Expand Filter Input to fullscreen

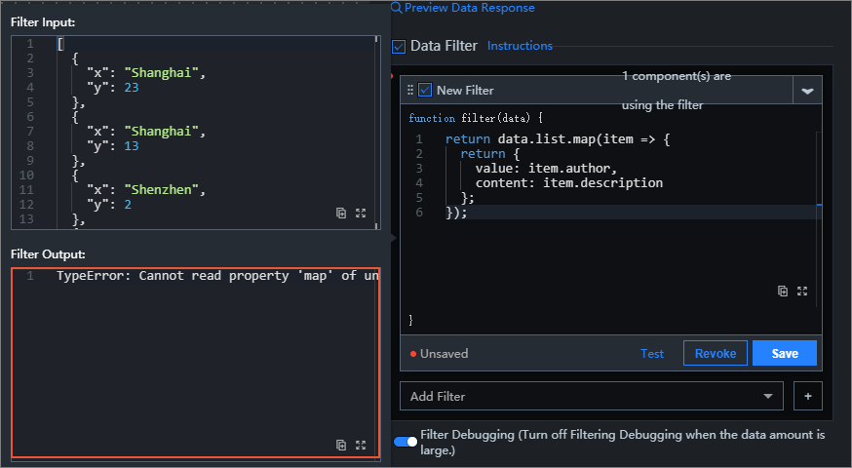(x=361, y=213)
